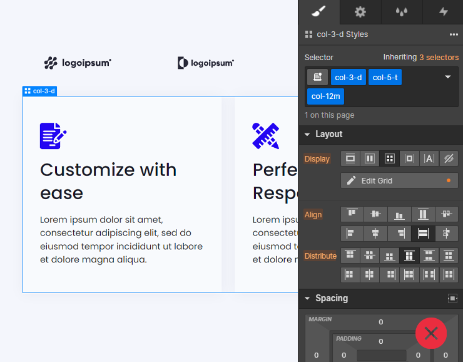Distribute columns to horizontal center
463x362 pixels.
click(x=370, y=275)
